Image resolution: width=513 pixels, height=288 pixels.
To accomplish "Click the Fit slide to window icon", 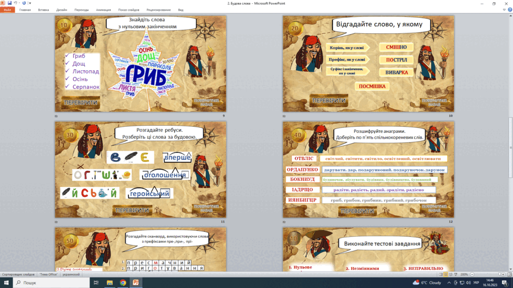I will [x=509, y=274].
